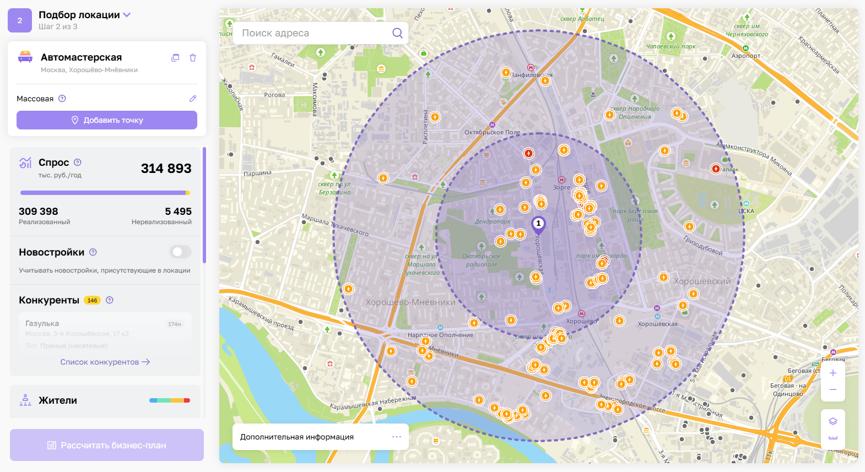Image resolution: width=865 pixels, height=472 pixels.
Task: Activate the map ruler tool
Action: tap(833, 438)
